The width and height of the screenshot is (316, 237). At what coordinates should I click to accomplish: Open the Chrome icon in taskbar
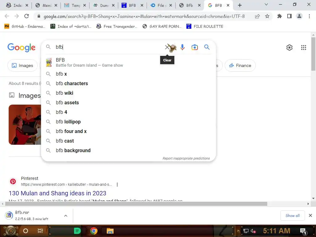(x=94, y=231)
